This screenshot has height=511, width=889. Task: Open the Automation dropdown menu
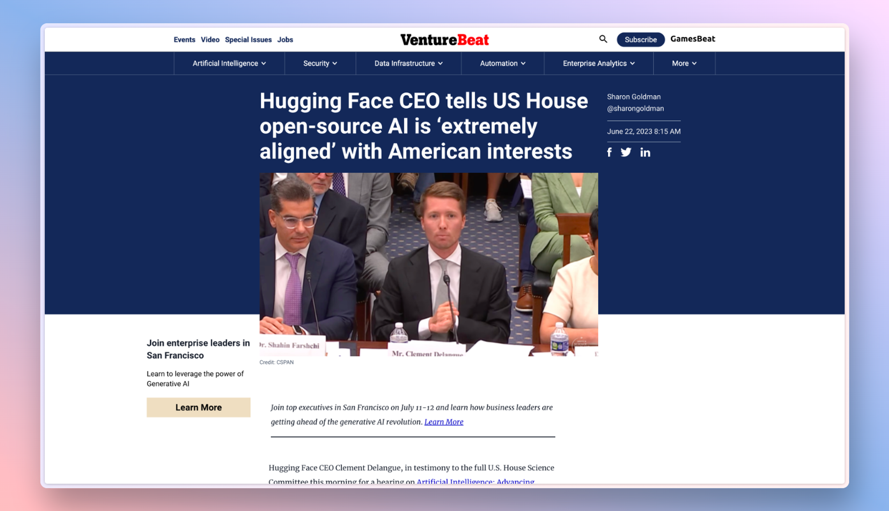point(502,63)
